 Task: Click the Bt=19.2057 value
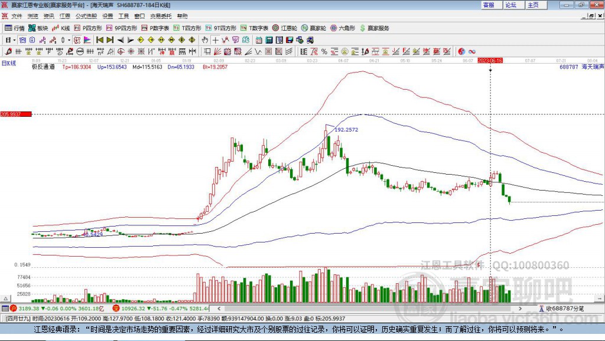click(215, 67)
